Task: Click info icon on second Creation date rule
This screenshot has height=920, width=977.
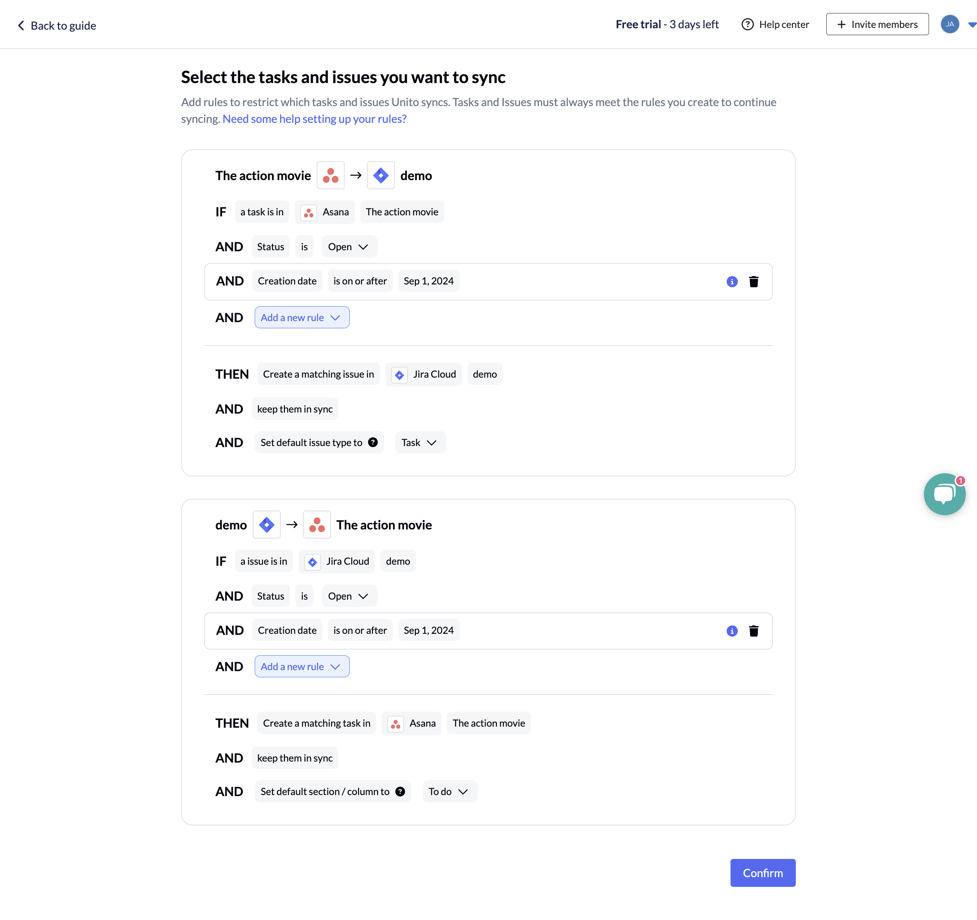Action: (732, 631)
